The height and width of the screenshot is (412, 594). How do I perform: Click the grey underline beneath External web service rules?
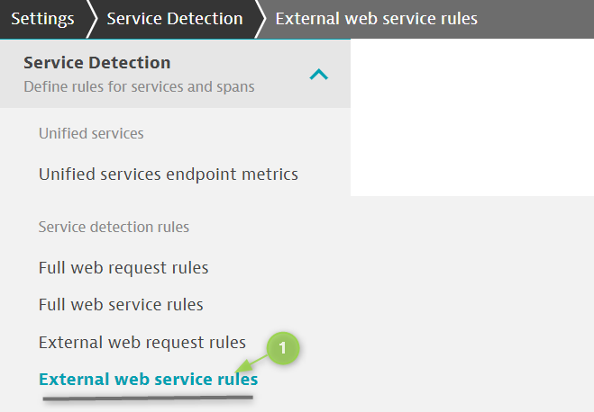point(148,398)
